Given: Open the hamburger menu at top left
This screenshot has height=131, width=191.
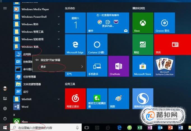Looking at the screenshot, I should (x=5, y=8).
